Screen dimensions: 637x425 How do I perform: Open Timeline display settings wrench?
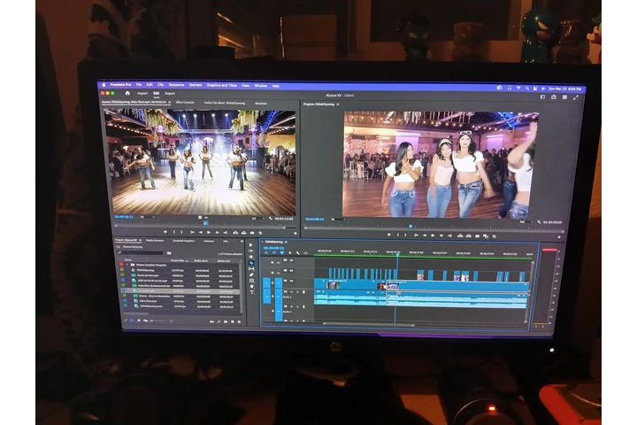click(x=298, y=253)
